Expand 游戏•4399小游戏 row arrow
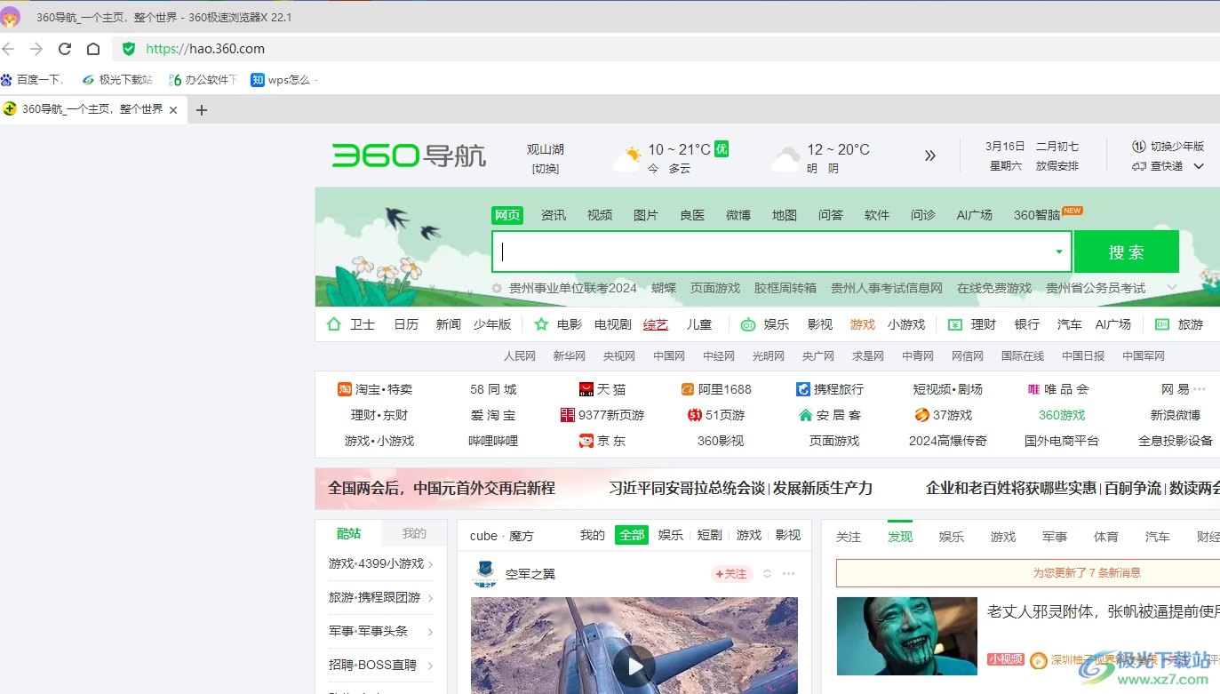 coord(430,564)
